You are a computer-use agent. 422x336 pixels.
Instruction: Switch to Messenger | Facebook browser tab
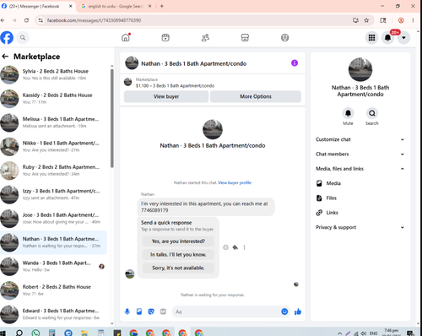click(x=38, y=6)
